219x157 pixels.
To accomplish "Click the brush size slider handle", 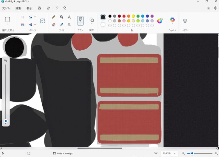I will pyautogui.click(x=6, y=121).
